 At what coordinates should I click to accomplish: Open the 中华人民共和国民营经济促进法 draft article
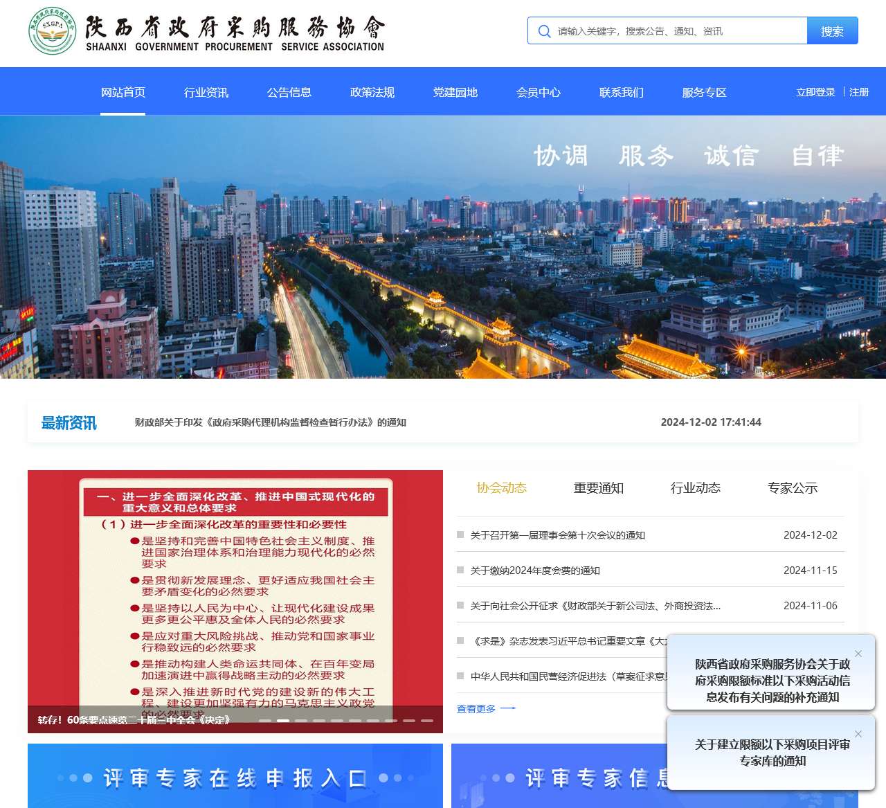pyautogui.click(x=569, y=676)
